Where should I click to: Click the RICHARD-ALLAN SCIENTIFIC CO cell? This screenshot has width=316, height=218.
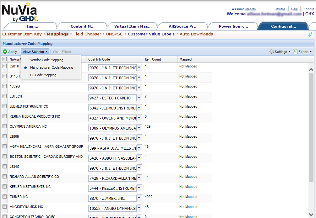point(34,177)
